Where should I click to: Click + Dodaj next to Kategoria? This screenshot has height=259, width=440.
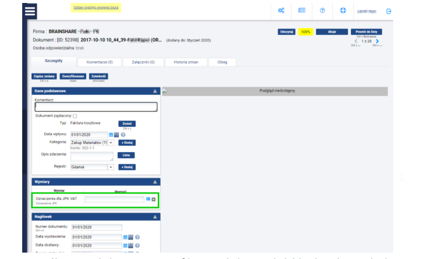click(x=127, y=143)
